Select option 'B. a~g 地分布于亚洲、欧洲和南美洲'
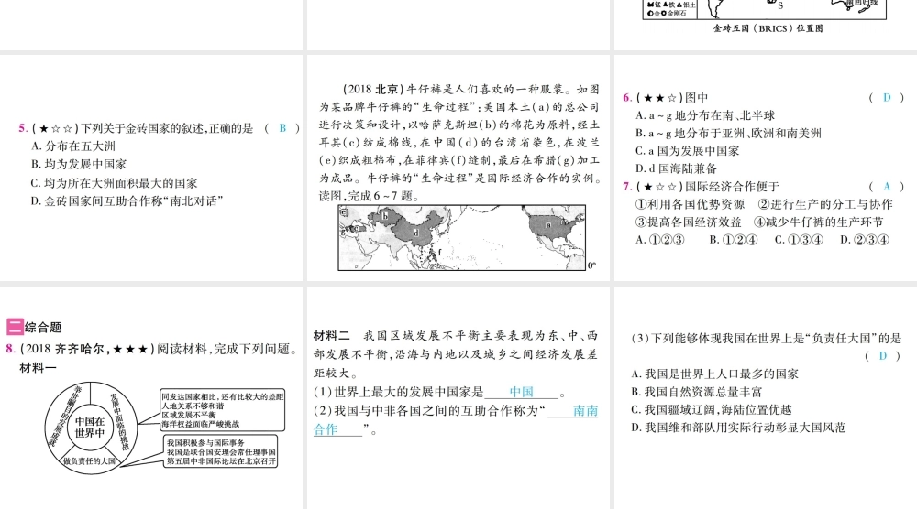Image resolution: width=917 pixels, height=509 pixels. pos(729,134)
